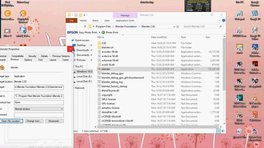This screenshot has height=148, width=264.
Task: Open Adobe Photoshop desktop shortcut
Action: pyautogui.click(x=255, y=50)
